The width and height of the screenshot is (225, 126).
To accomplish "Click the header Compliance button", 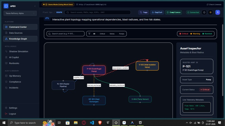I will point(173,13).
